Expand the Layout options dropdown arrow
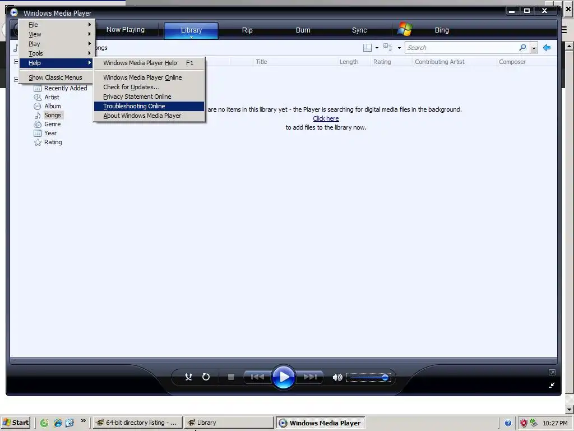This screenshot has height=431, width=574. (377, 48)
